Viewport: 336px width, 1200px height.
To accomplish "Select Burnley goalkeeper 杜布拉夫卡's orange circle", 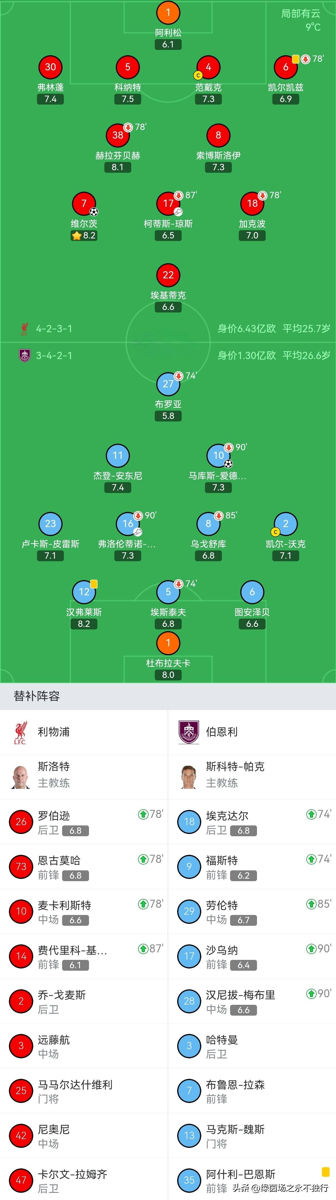I will pyautogui.click(x=168, y=643).
